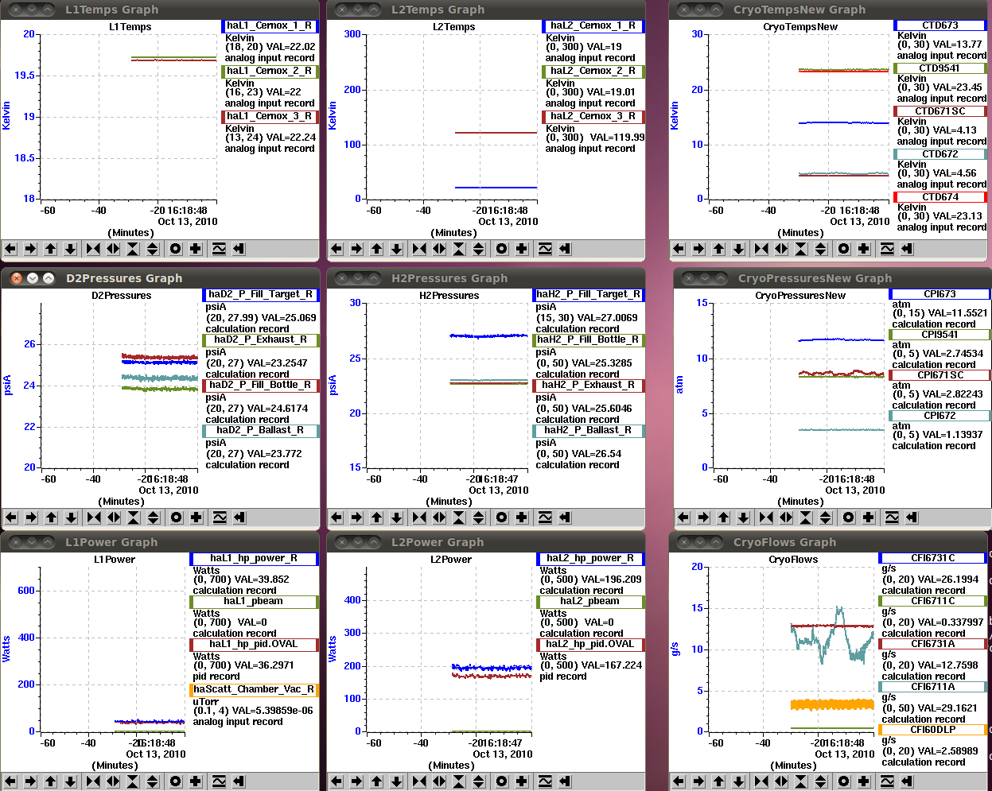This screenshot has width=992, height=791.
Task: Pan up in CryoTempsNew Graph toolbar
Action: point(718,249)
